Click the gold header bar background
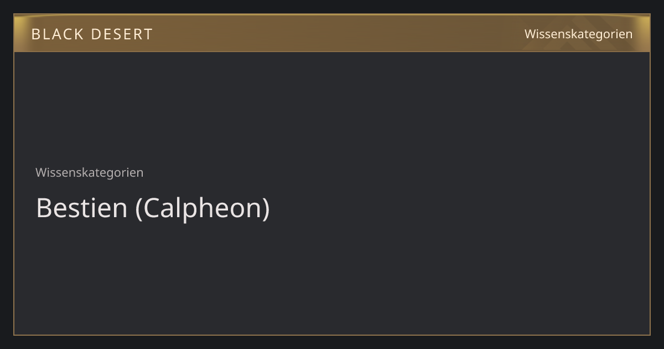The height and width of the screenshot is (349, 664). [332, 33]
